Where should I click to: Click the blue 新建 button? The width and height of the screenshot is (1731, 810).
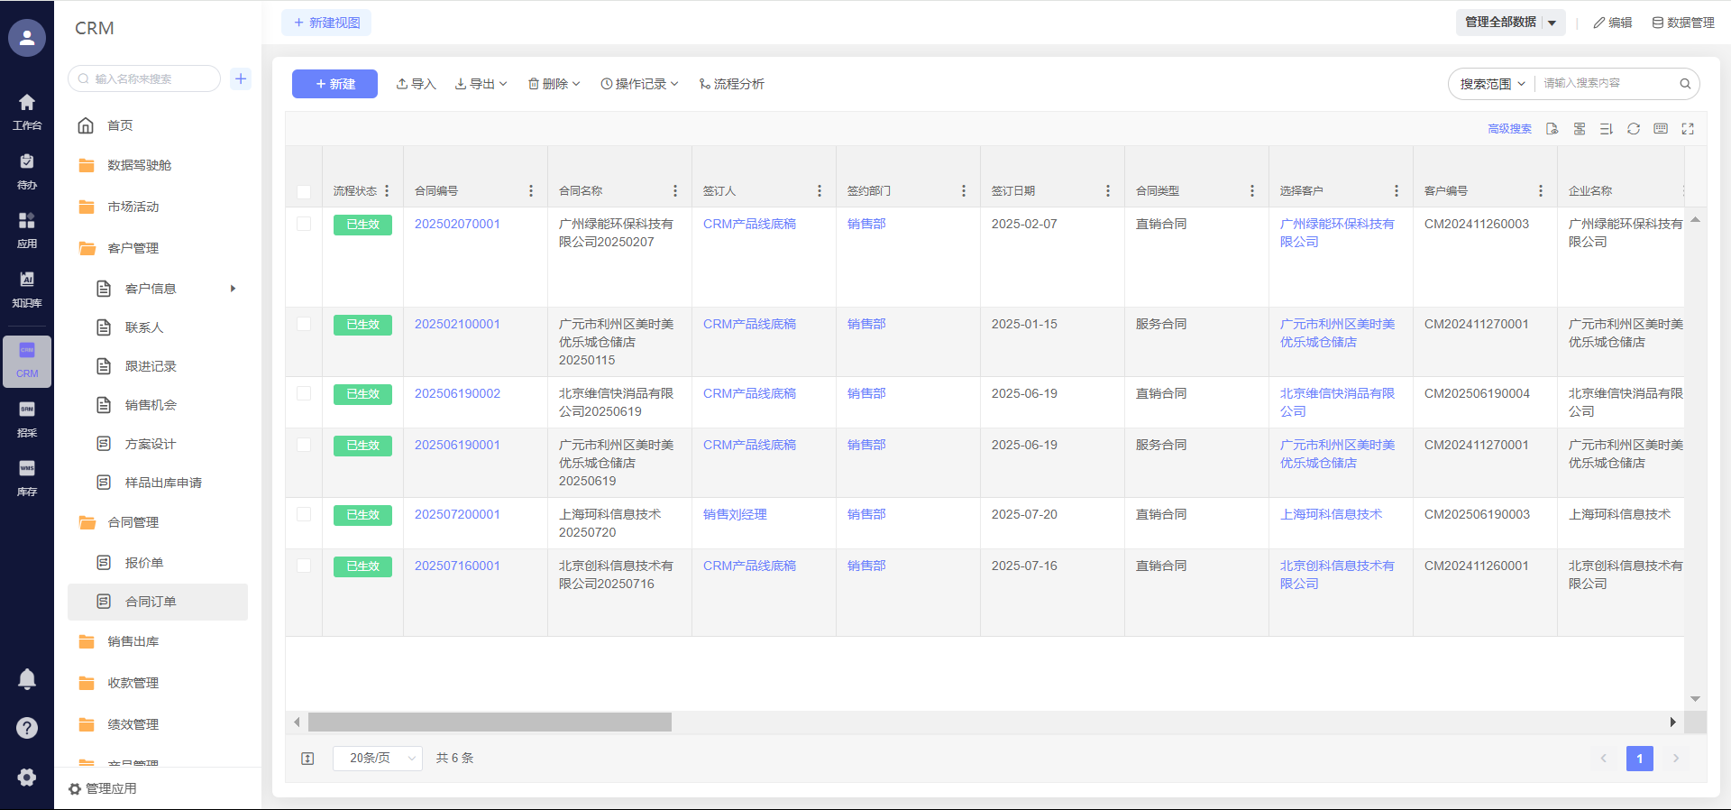(x=334, y=84)
